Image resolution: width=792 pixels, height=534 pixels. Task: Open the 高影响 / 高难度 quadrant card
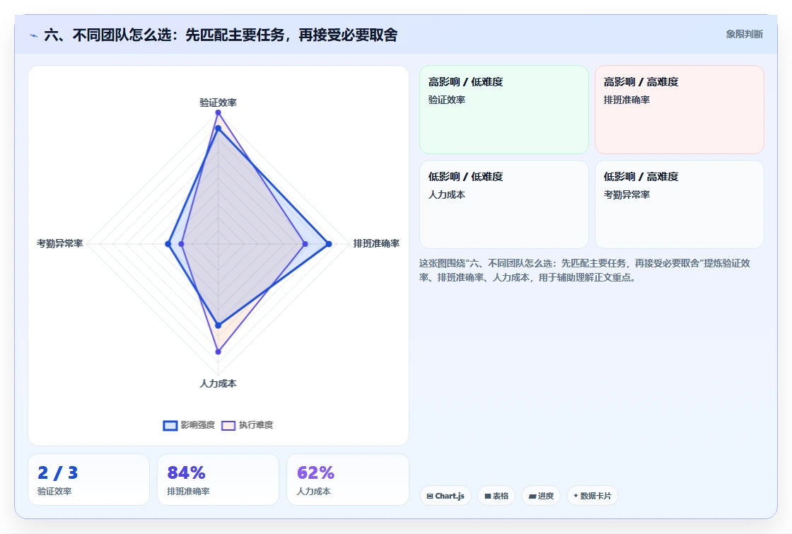click(680, 110)
